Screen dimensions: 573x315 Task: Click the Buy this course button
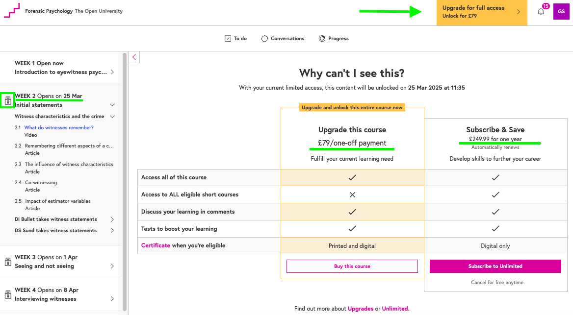tap(352, 266)
